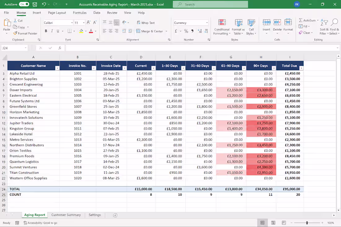
Task: Open Total Due column filter arrow
Action: tap(301, 68)
